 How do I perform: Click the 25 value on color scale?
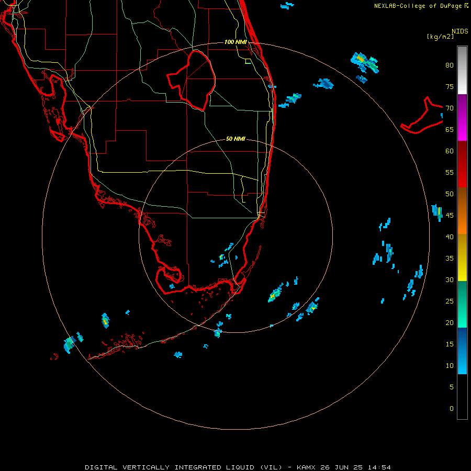tap(450, 301)
